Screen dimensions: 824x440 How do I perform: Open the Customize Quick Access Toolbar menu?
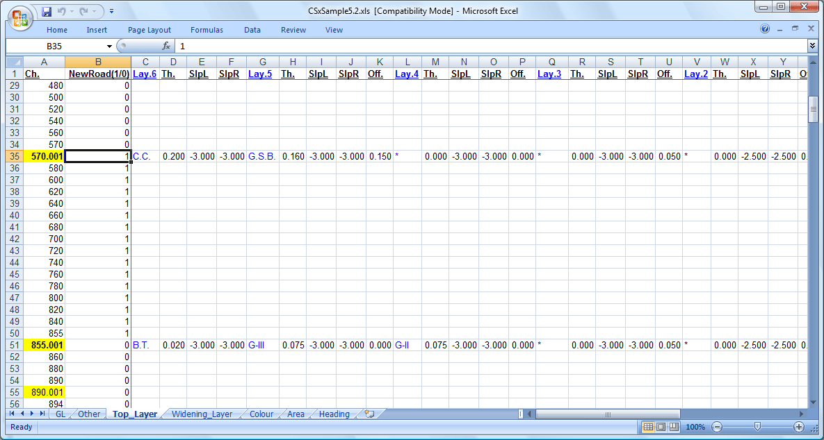[x=111, y=10]
